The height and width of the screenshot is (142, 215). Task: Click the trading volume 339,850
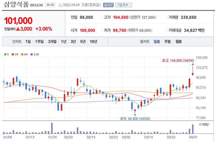click(188, 18)
